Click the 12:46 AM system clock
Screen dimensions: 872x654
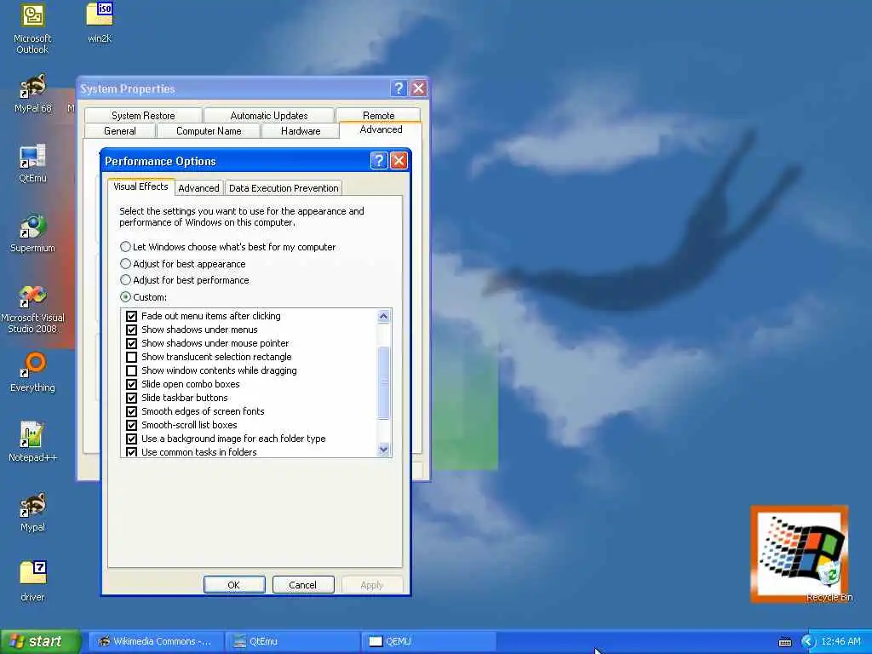[x=840, y=641]
